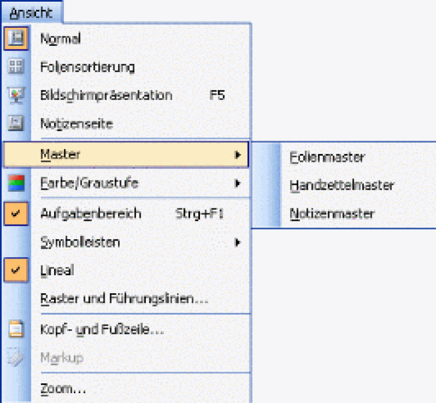Click the Kopf- und Fußzeile icon
The height and width of the screenshot is (403, 436).
[x=16, y=330]
